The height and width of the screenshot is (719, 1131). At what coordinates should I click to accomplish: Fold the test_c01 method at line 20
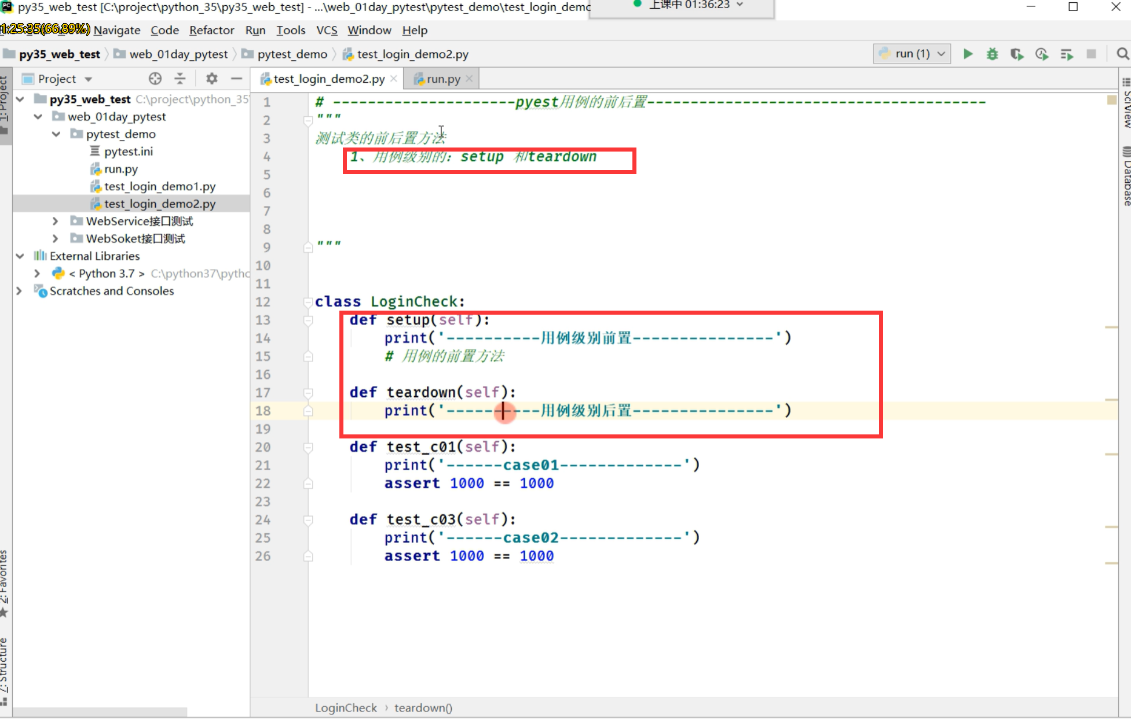[308, 447]
